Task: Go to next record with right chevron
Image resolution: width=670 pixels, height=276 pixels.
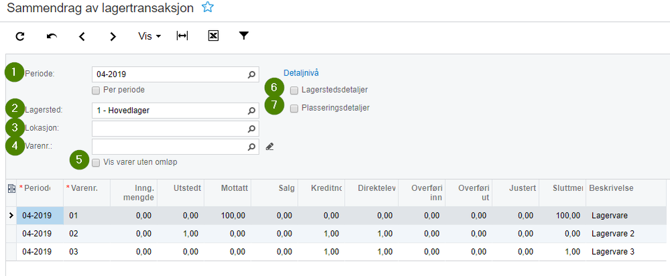Action: click(113, 37)
